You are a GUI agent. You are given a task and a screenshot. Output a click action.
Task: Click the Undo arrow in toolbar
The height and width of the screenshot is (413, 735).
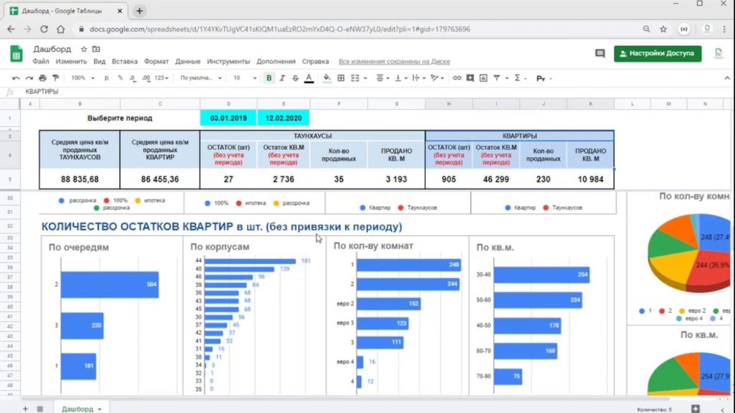coord(17,78)
